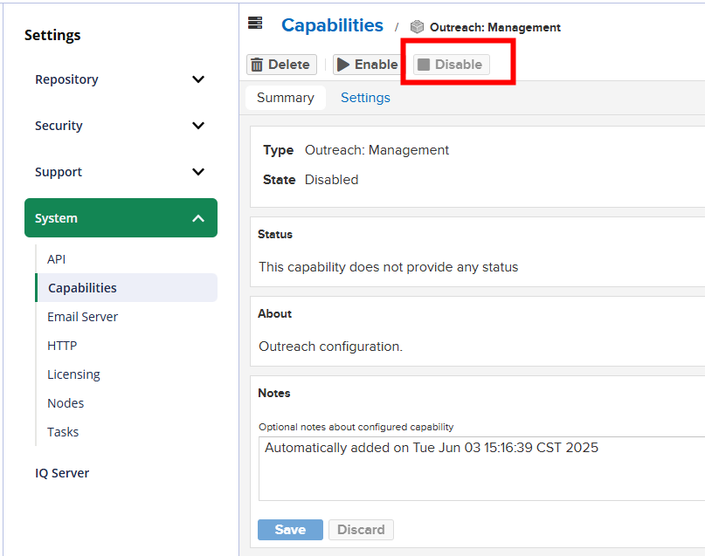
Task: Click the Disable stop button
Action: point(451,65)
